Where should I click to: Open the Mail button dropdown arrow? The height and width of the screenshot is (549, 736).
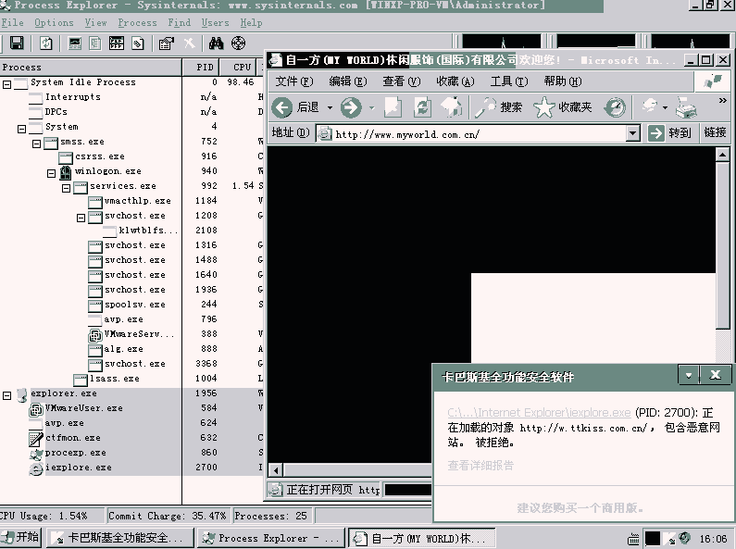click(x=665, y=108)
